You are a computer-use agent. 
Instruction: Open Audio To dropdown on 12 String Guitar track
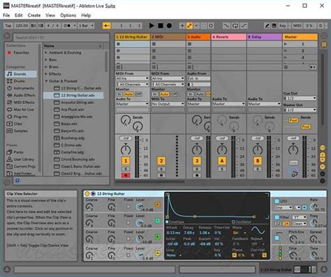pyautogui.click(x=132, y=104)
